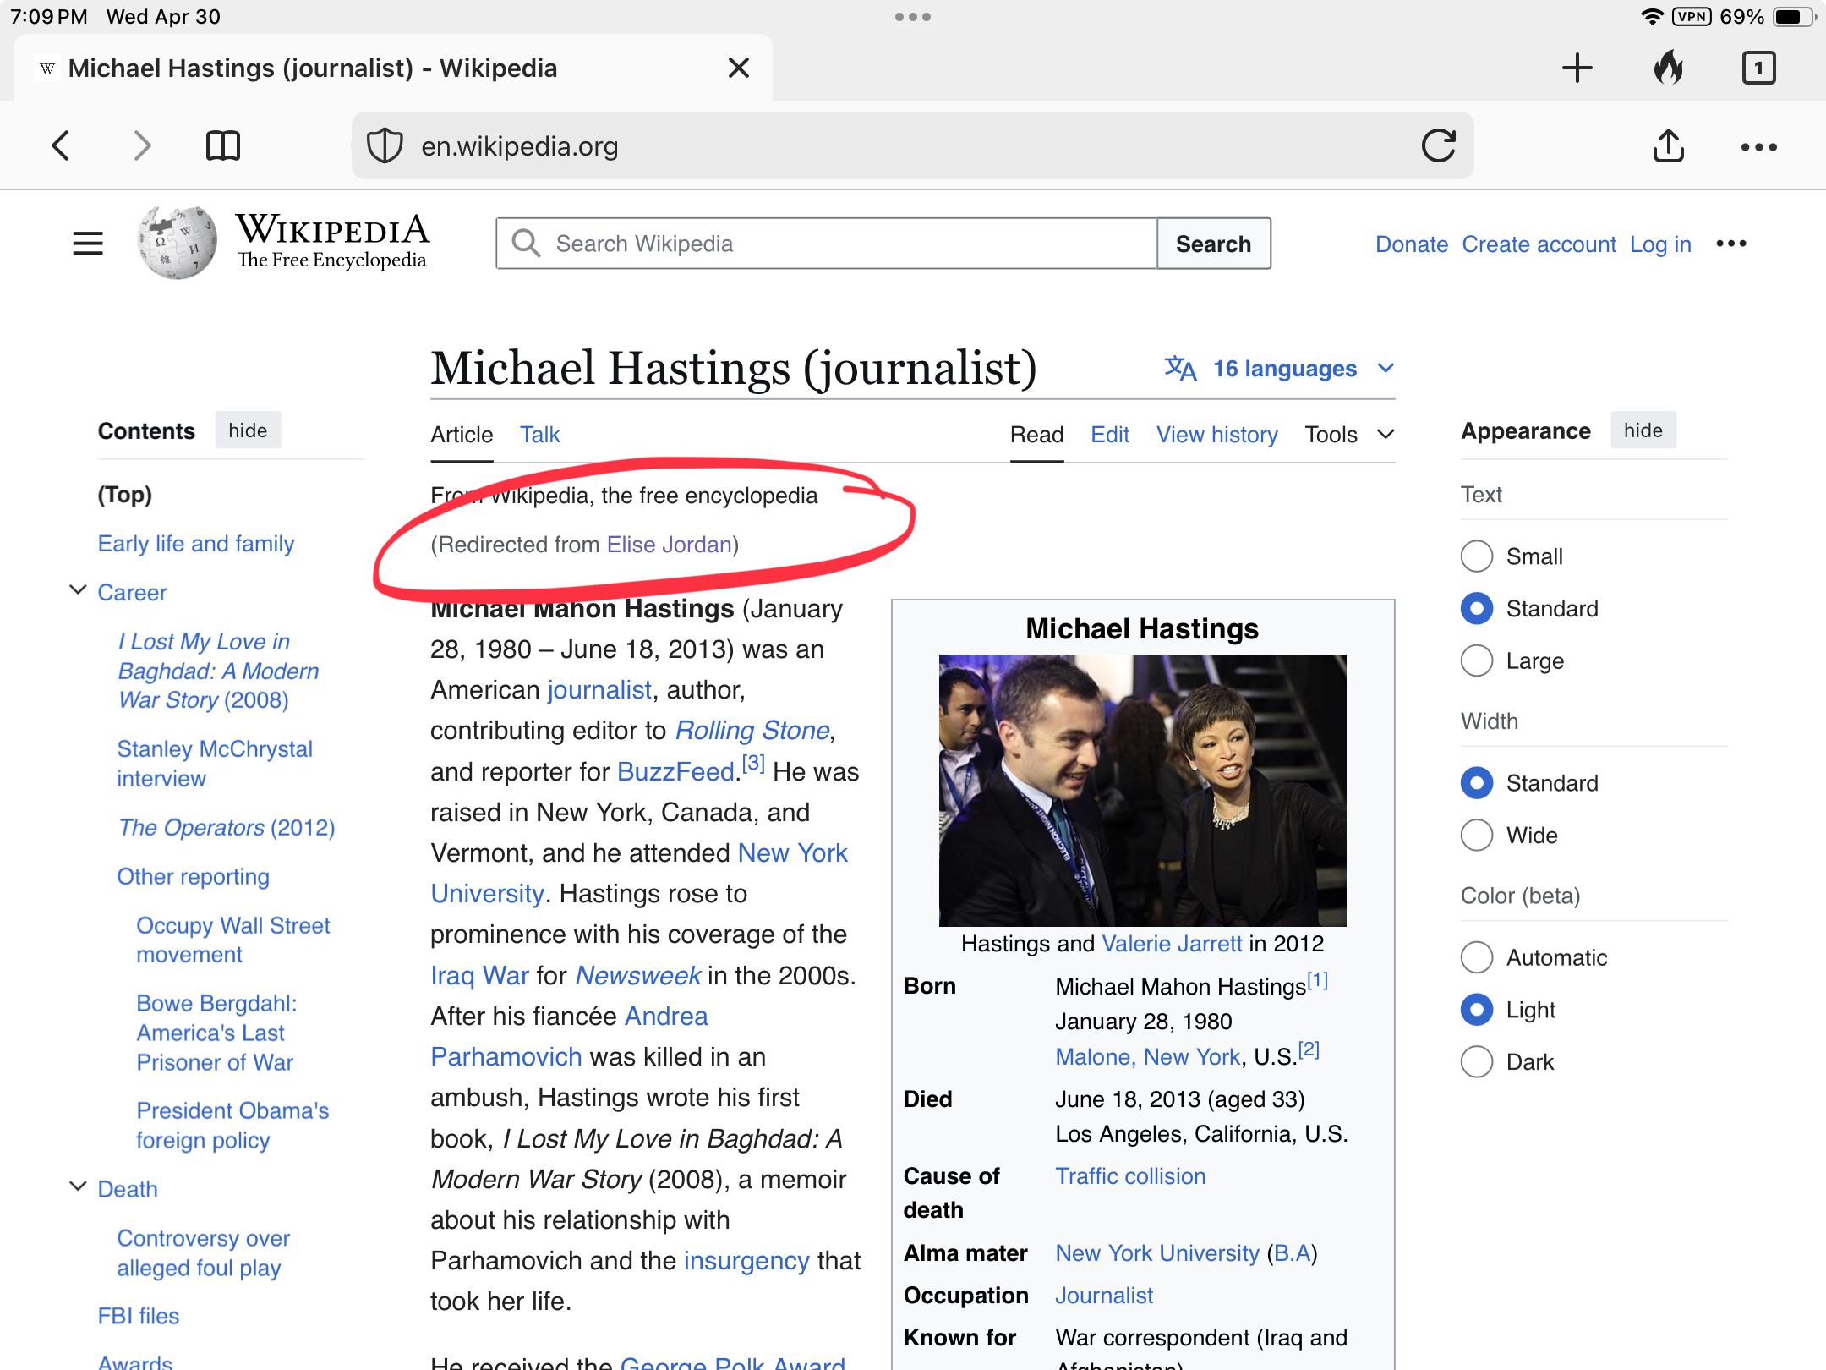Select the Article tab
The height and width of the screenshot is (1370, 1826).
462,435
